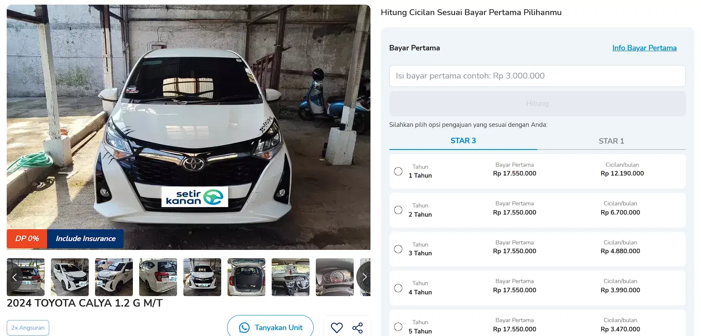Image resolution: width=701 pixels, height=336 pixels.
Task: View the speedometer dashboard thumbnail
Action: 335,277
